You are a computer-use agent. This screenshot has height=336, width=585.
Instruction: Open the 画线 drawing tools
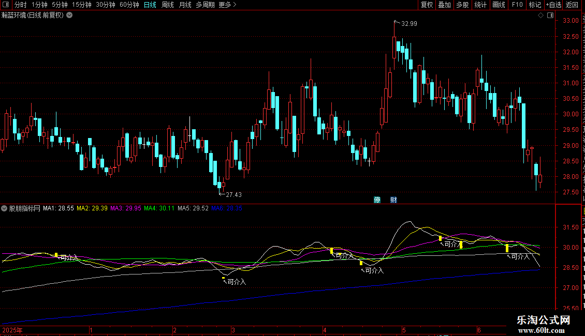(x=499, y=5)
